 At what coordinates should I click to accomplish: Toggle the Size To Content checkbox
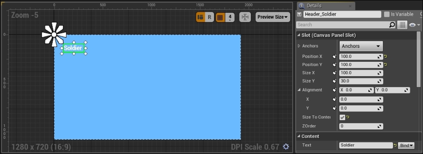pos(342,117)
